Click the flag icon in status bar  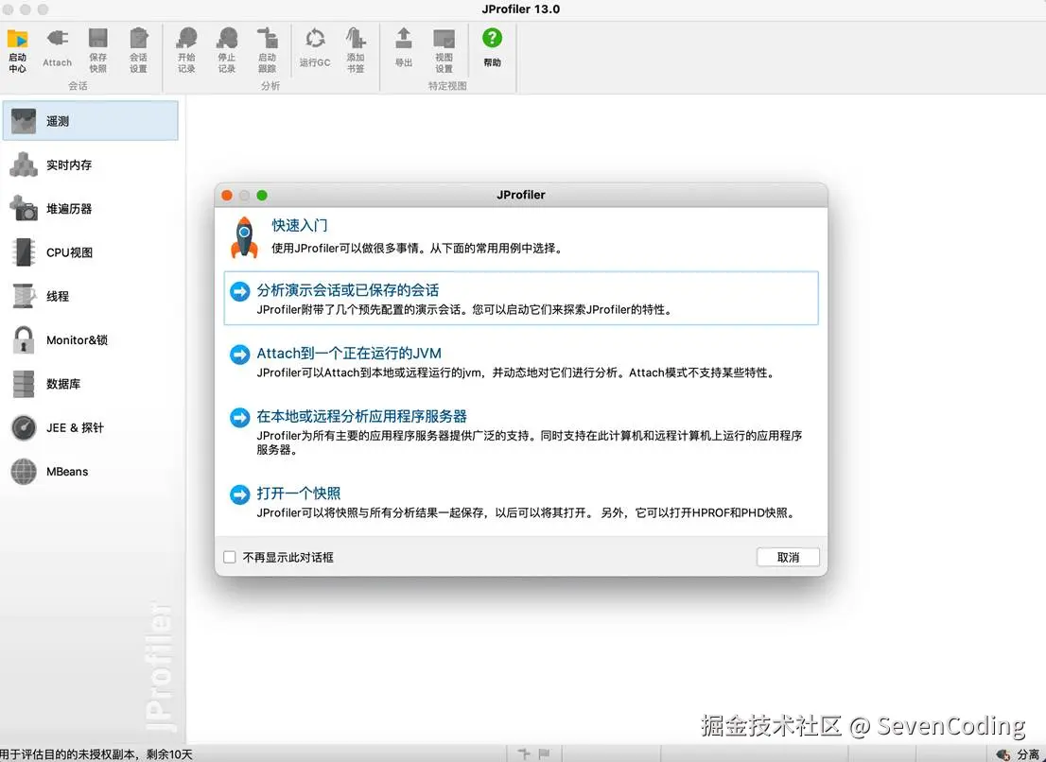545,754
